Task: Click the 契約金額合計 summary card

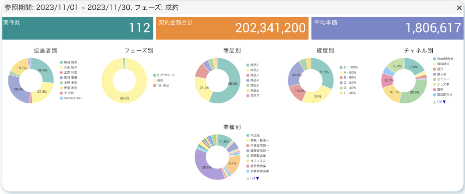Action: 232,28
